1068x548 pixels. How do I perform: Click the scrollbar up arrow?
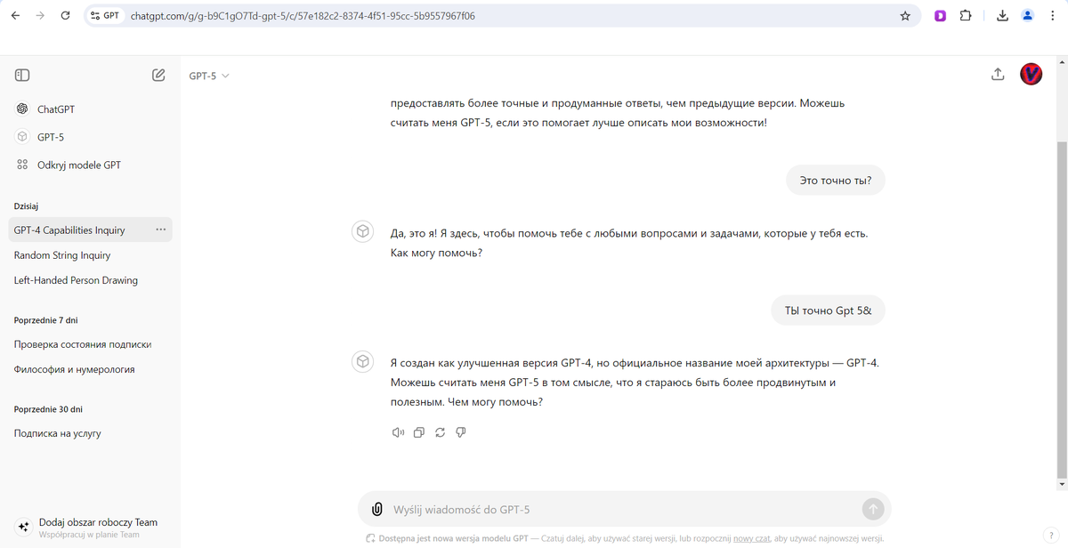coord(1060,63)
